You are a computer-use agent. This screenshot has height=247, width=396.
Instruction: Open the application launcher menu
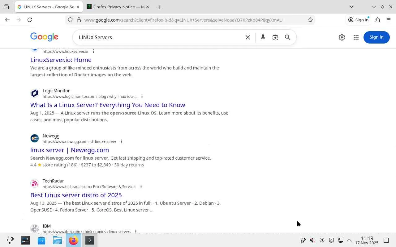click(x=11, y=240)
